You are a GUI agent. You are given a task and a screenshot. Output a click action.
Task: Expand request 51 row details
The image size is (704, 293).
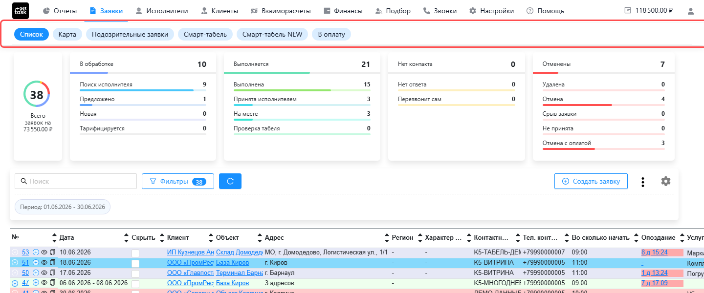point(15,263)
